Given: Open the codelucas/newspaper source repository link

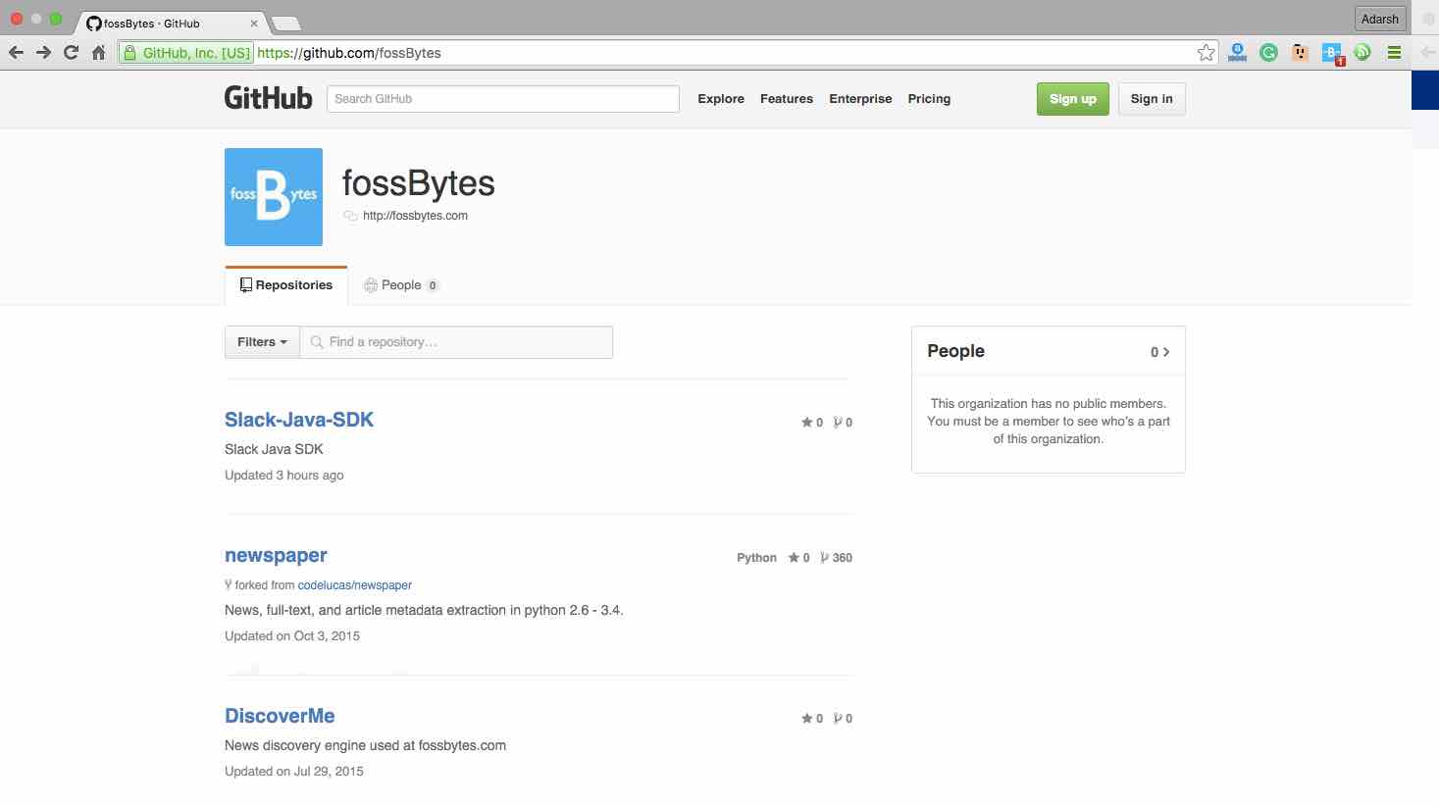Looking at the screenshot, I should pyautogui.click(x=355, y=585).
